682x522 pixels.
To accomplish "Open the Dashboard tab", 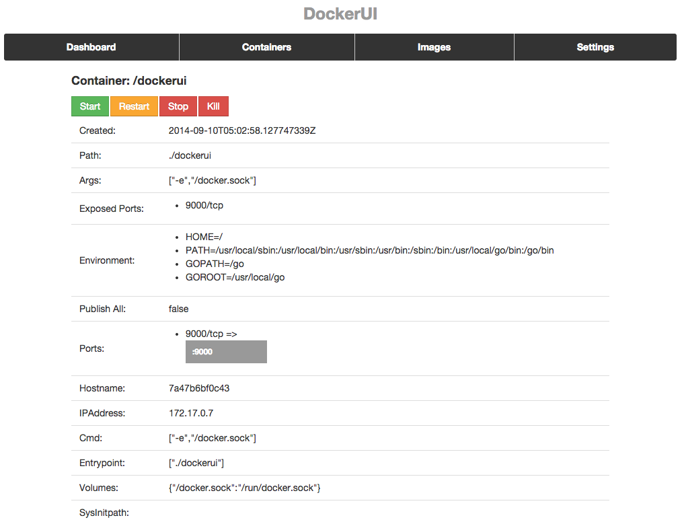I will (x=91, y=47).
